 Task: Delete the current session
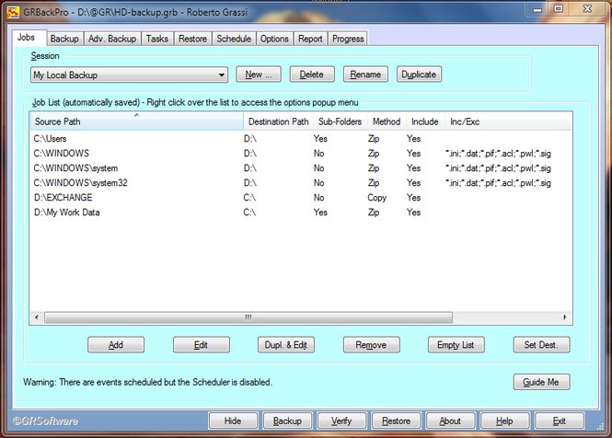click(x=312, y=75)
